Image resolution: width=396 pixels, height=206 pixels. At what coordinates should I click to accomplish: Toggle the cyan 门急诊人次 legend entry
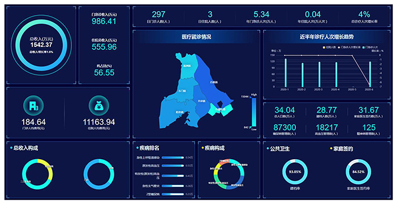370,47
